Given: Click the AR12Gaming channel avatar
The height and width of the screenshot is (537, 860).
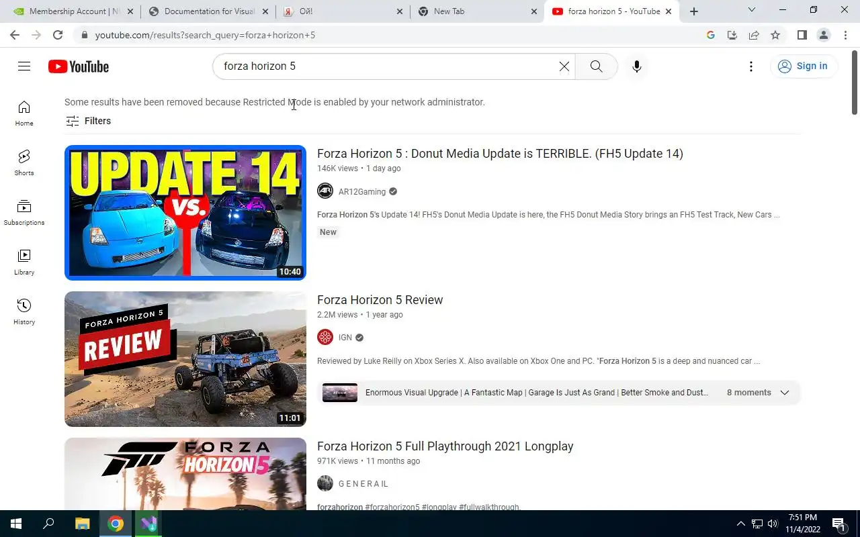Looking at the screenshot, I should (x=325, y=191).
